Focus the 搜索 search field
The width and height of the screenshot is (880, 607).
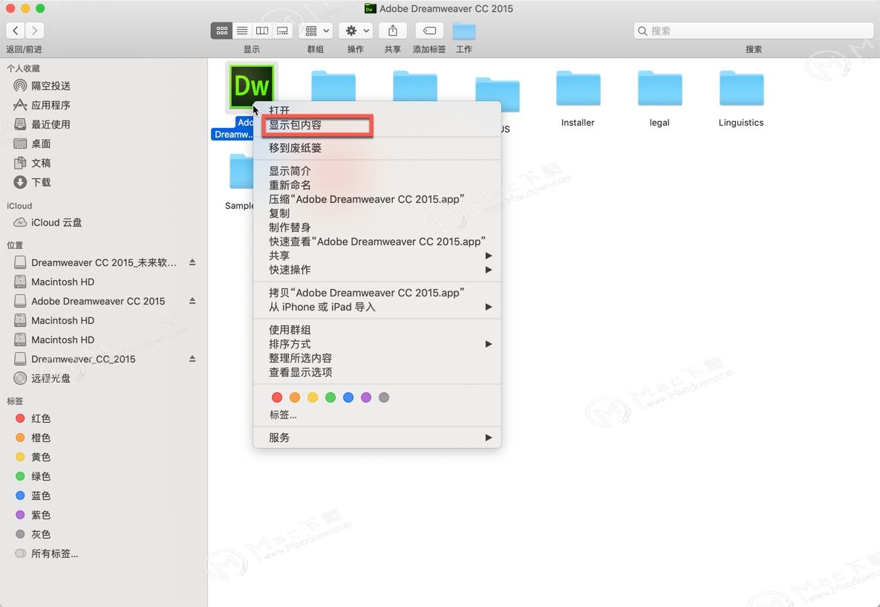click(753, 30)
